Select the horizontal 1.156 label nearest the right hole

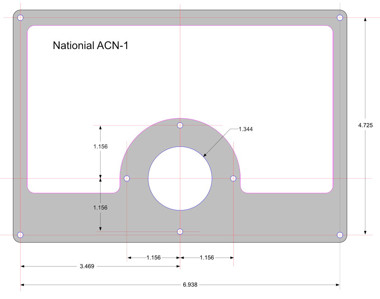click(207, 258)
